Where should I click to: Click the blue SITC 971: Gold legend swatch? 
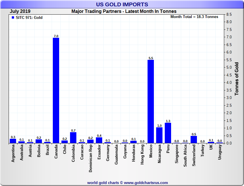pos(13,18)
